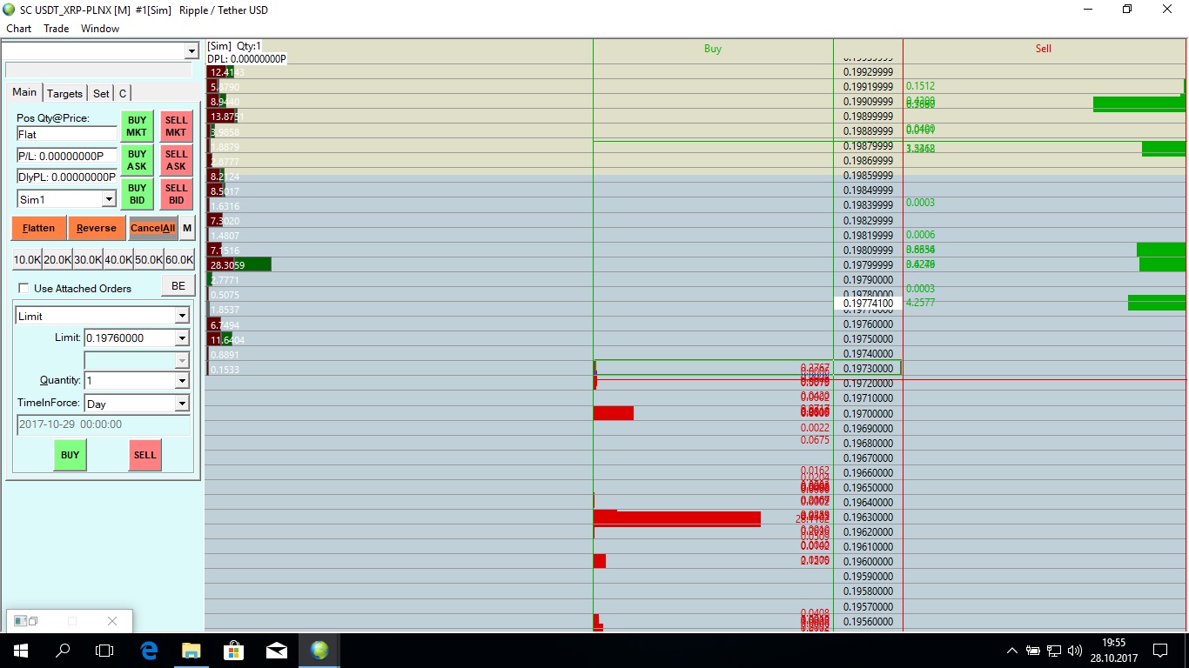Click the red SELL order button
Viewport: 1189px width, 668px height.
pos(145,455)
